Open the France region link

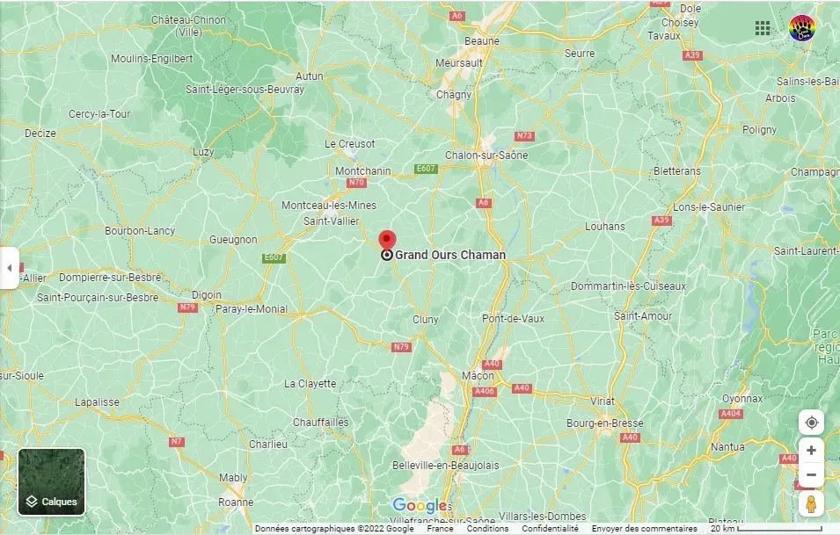point(440,529)
